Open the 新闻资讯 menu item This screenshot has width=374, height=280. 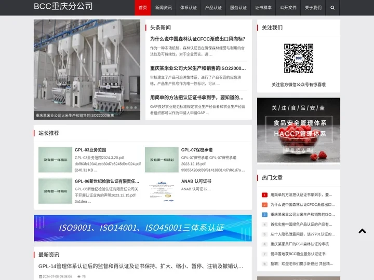164,8
